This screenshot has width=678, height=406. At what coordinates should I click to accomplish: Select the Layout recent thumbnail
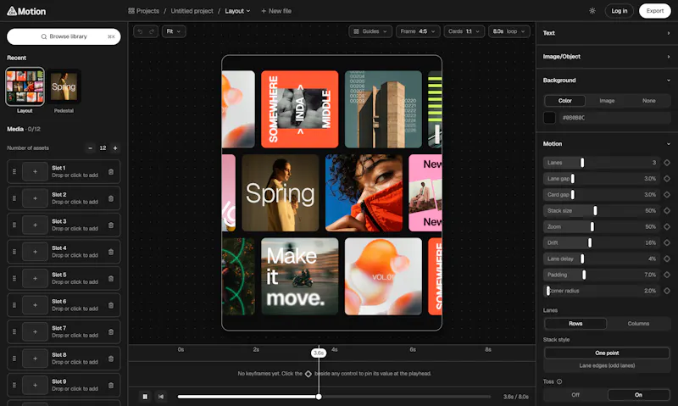point(25,86)
